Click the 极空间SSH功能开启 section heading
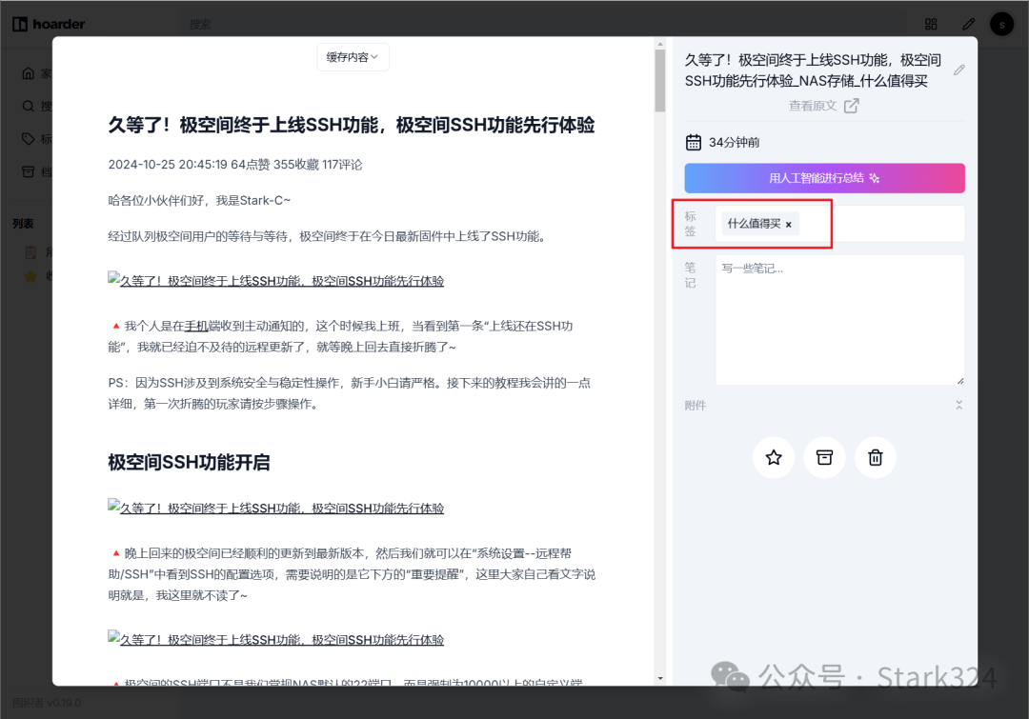 (x=189, y=462)
